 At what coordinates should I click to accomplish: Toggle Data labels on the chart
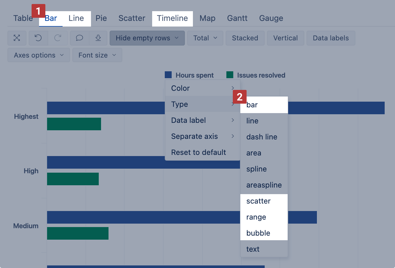coord(331,38)
